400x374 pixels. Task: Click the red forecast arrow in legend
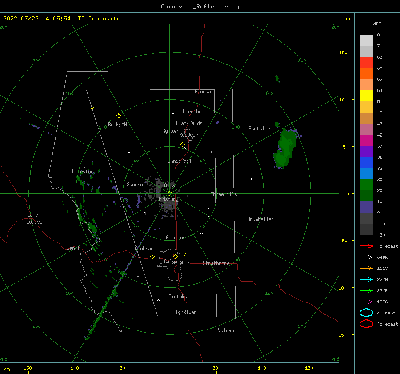[x=366, y=246]
